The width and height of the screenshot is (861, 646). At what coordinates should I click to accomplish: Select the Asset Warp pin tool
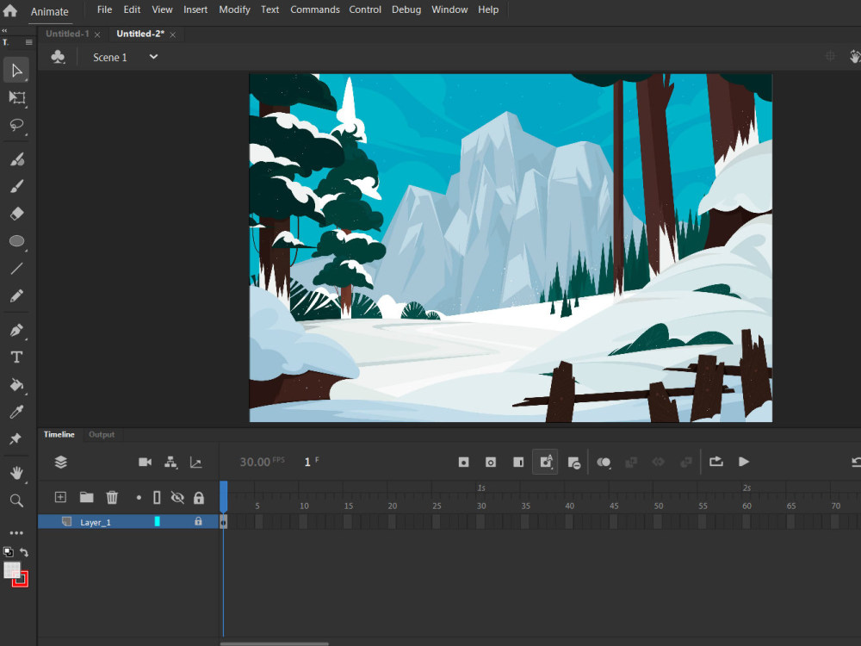pyautogui.click(x=15, y=439)
